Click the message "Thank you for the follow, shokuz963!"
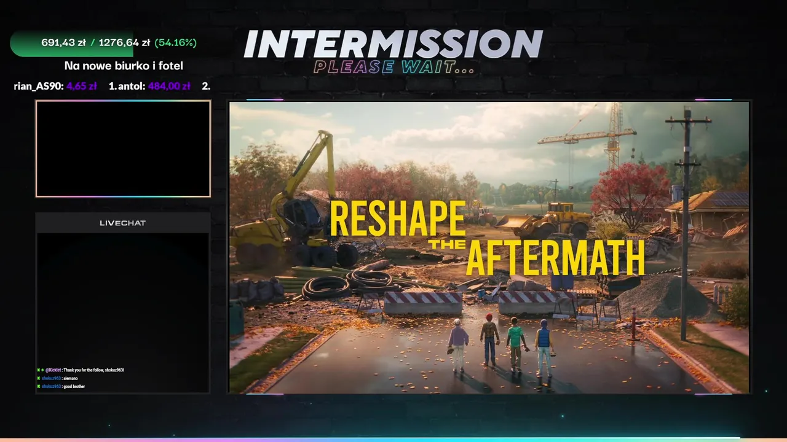This screenshot has height=442, width=787. pos(93,370)
